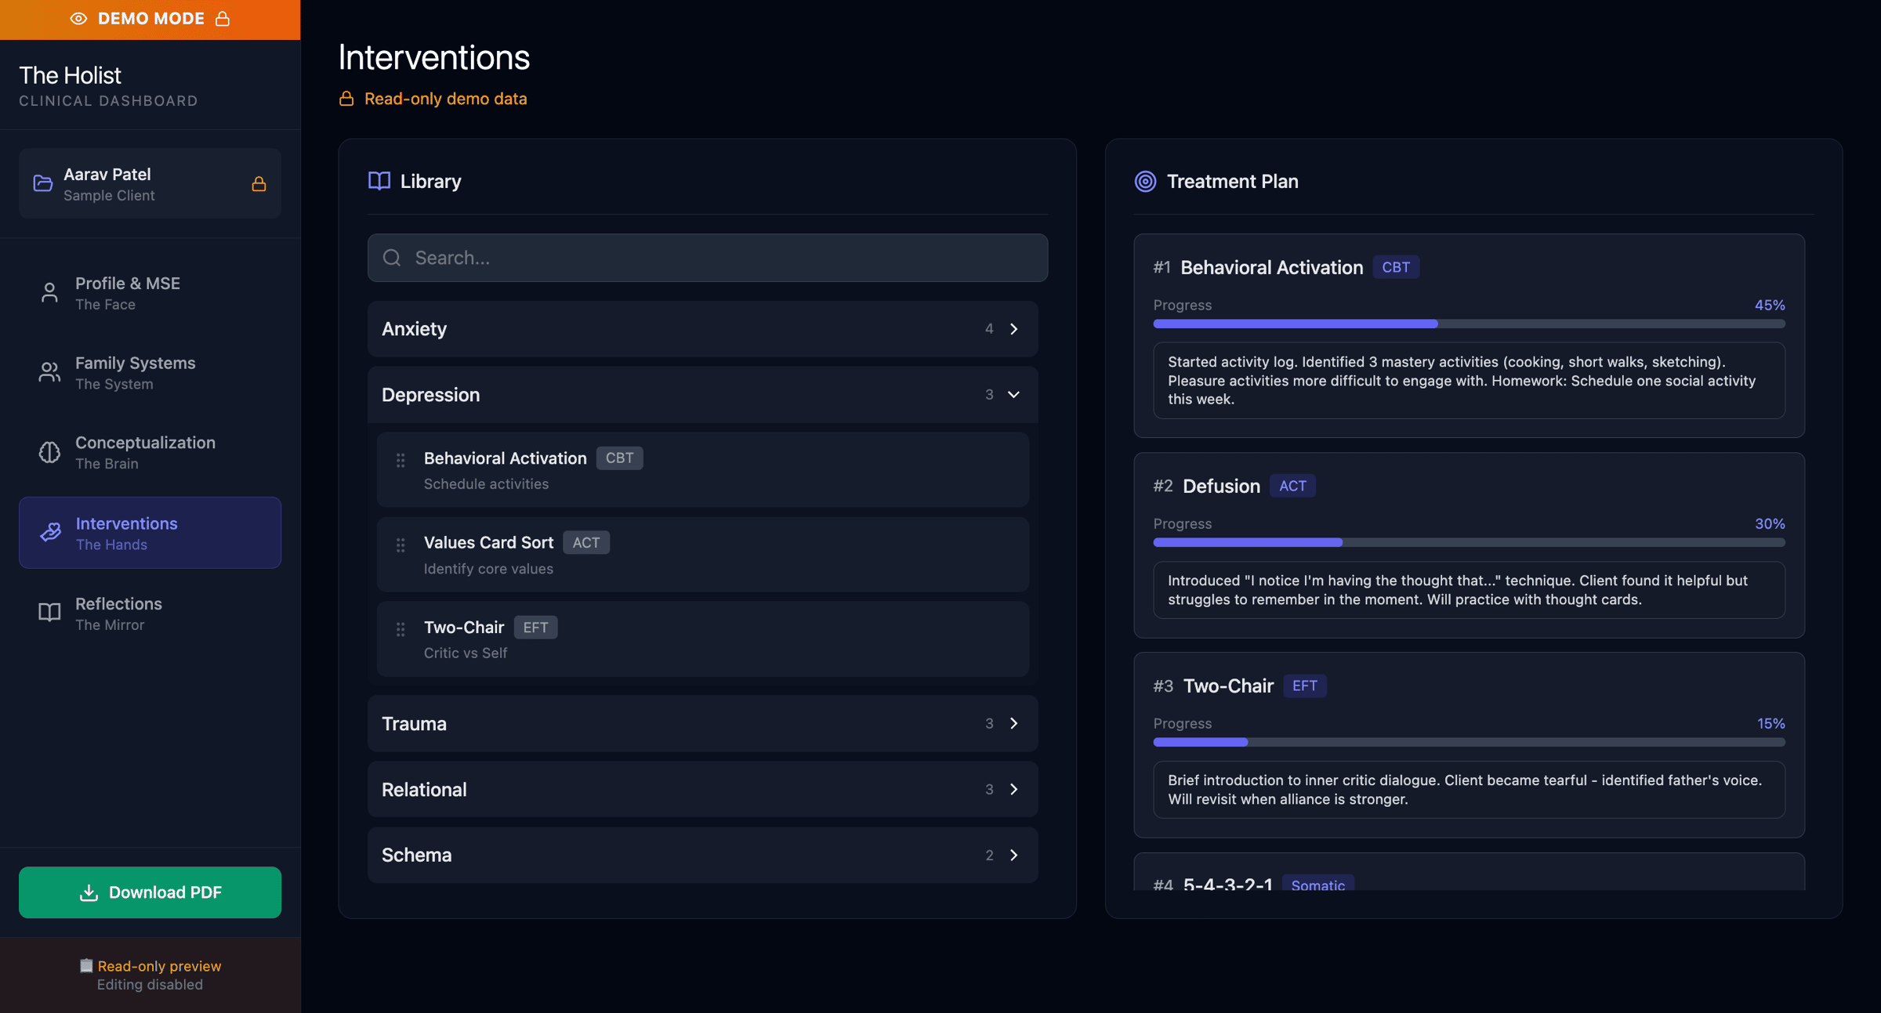Focus the library Search field
The image size is (1881, 1013).
click(x=707, y=258)
